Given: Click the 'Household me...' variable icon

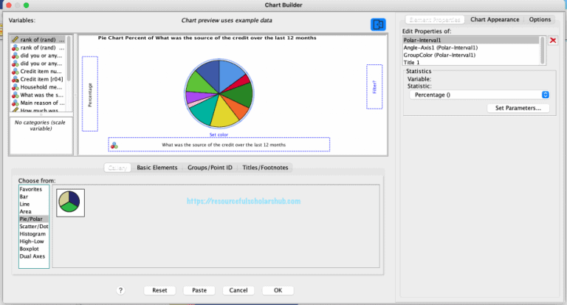Looking at the screenshot, I should click(15, 86).
